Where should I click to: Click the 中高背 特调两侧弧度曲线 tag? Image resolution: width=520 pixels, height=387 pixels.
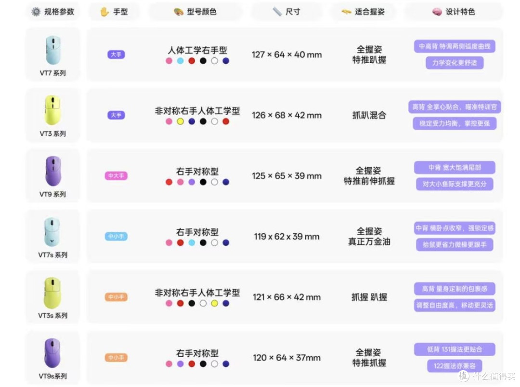tap(455, 46)
